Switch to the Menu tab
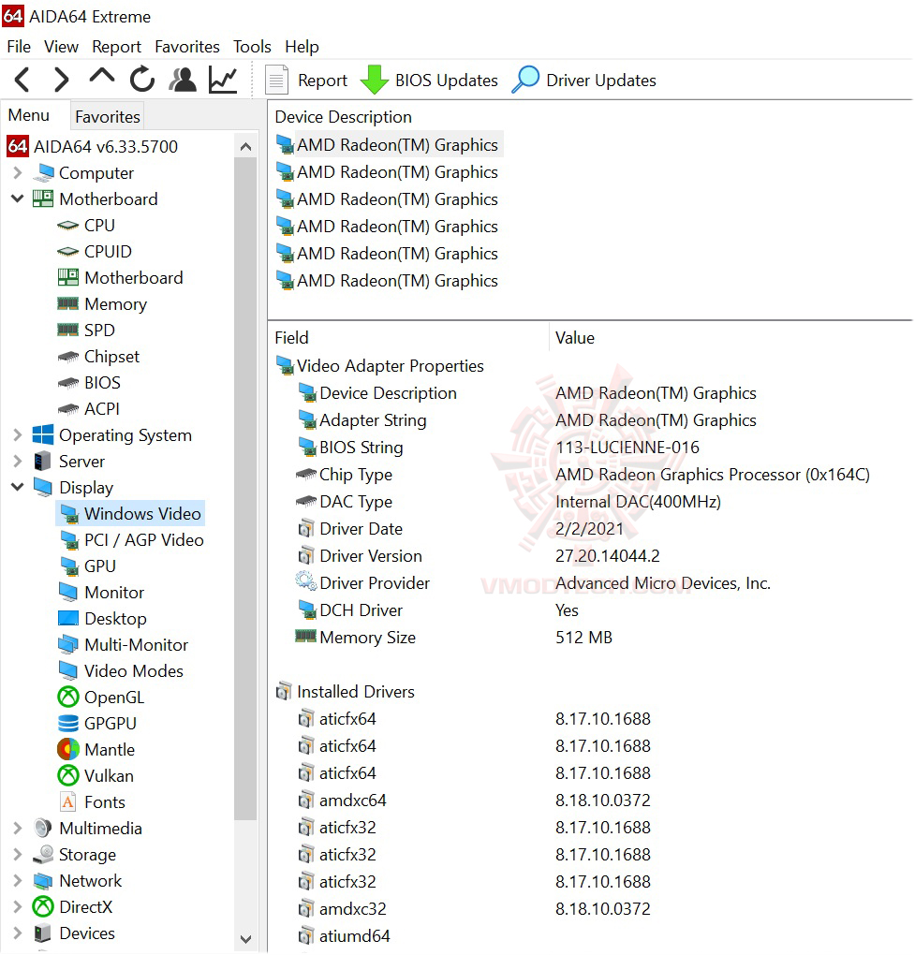Image resolution: width=915 pixels, height=955 pixels. tap(29, 115)
